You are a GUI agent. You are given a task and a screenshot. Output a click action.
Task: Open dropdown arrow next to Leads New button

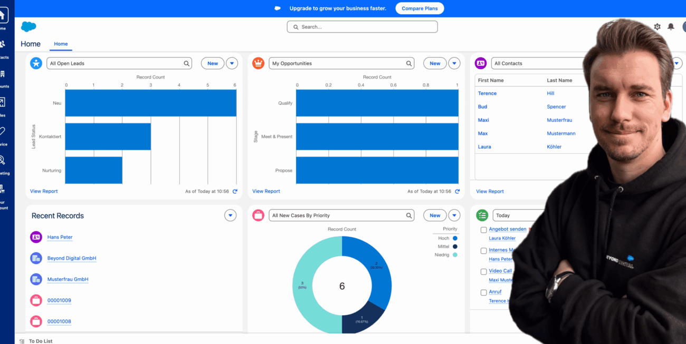[x=232, y=63]
